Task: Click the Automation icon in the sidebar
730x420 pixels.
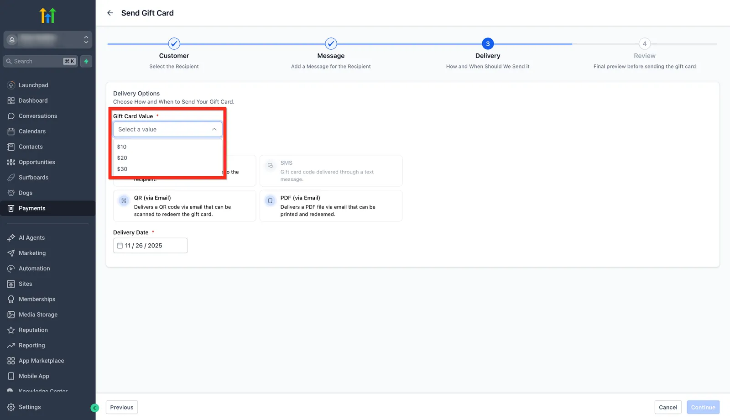Action: [11, 268]
